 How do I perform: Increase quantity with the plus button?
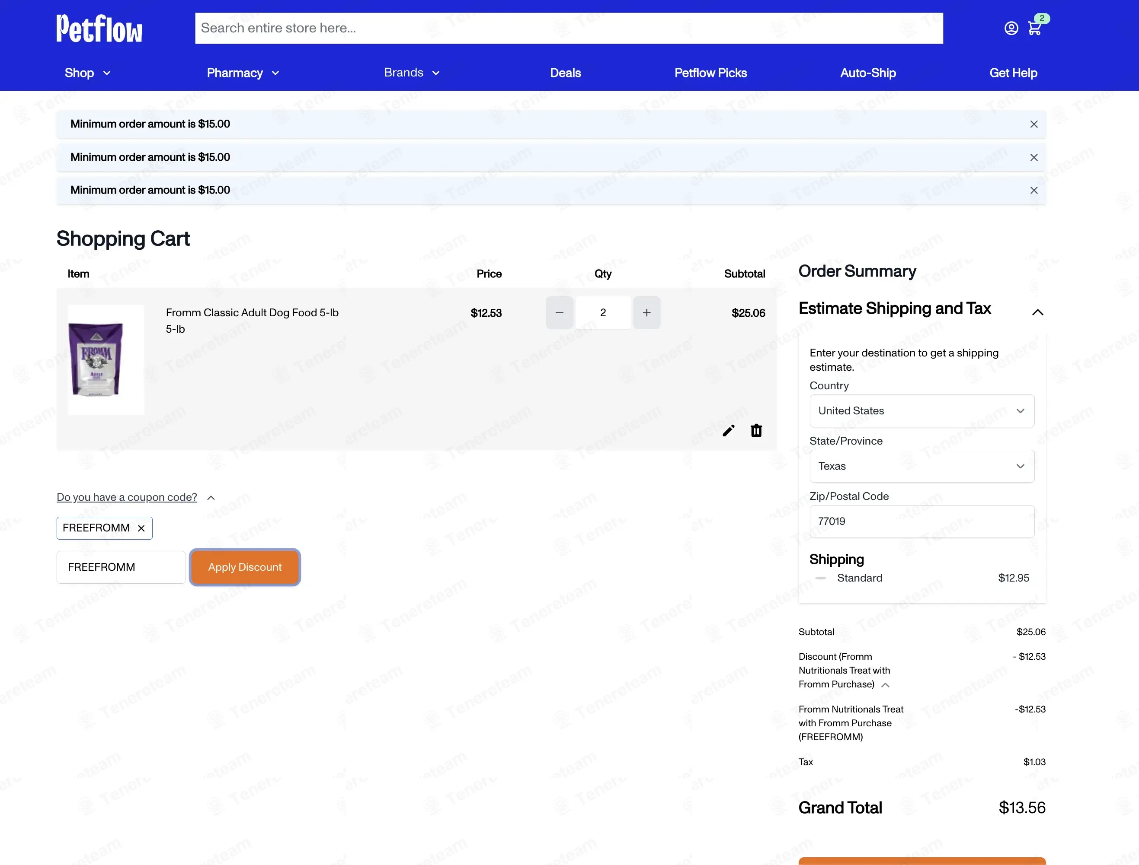click(647, 312)
